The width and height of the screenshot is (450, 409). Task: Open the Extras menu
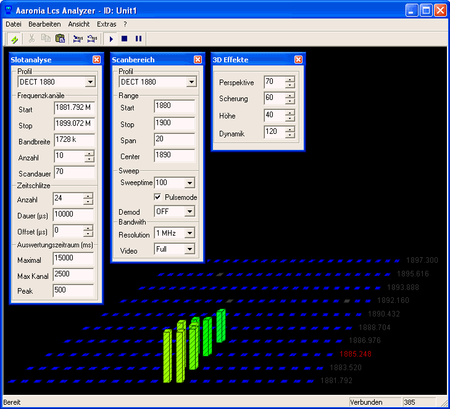106,24
